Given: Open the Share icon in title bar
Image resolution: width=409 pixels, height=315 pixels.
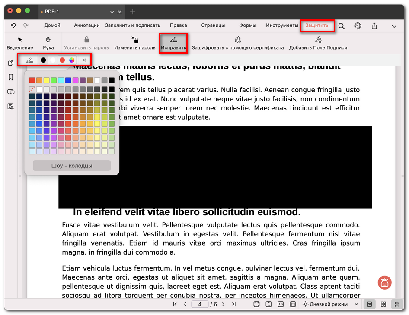Looking at the screenshot, I should click(374, 25).
